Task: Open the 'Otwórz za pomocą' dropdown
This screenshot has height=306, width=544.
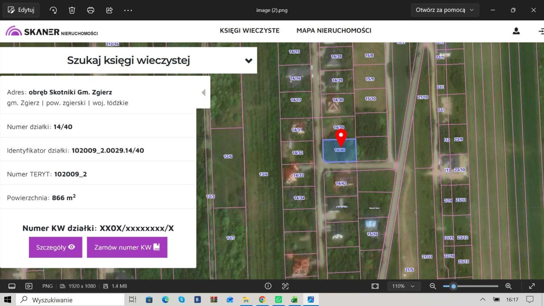Action: pyautogui.click(x=445, y=10)
